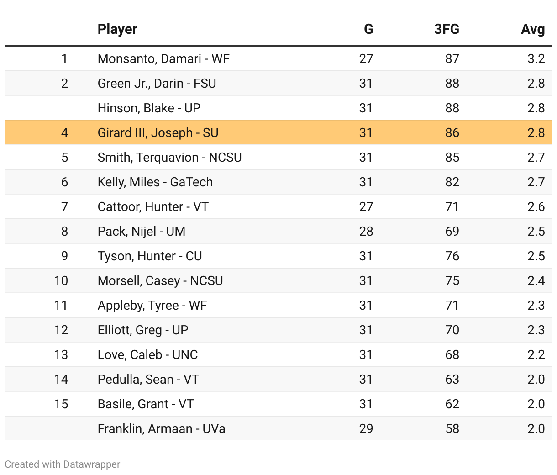Screen dimensions: 557x475
Task: Select Smith, Terquavion - NCSU row
Action: tap(169, 158)
